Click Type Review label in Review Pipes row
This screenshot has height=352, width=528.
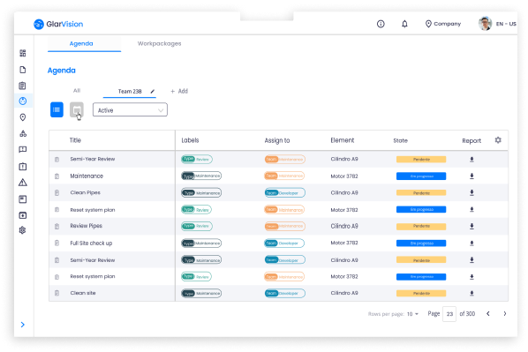(197, 226)
